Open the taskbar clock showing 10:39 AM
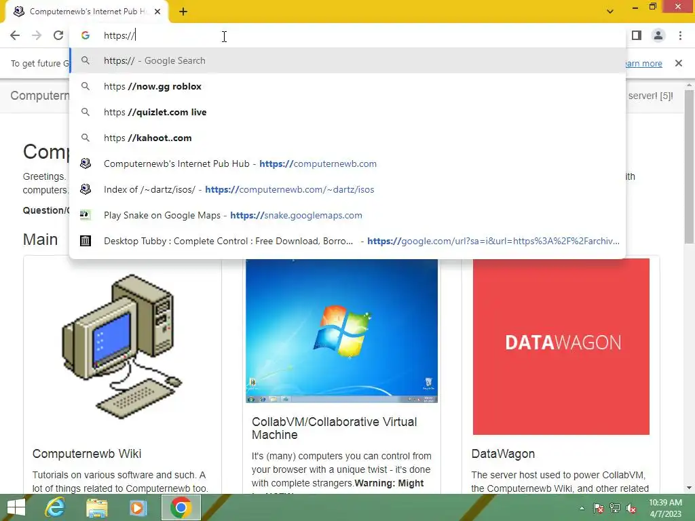The height and width of the screenshot is (521, 695). click(x=665, y=508)
